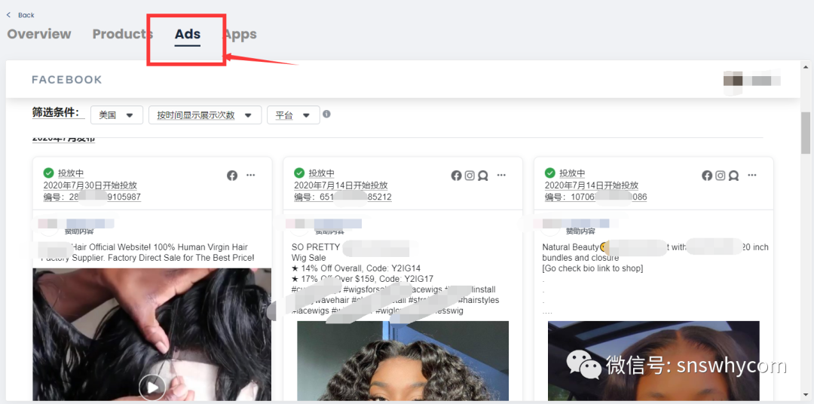Open the 美国 country filter dropdown
Image resolution: width=814 pixels, height=404 pixels.
click(117, 115)
